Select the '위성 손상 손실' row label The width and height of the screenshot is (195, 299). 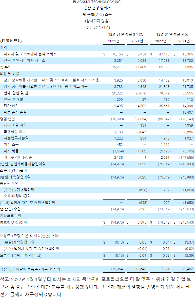15,112
